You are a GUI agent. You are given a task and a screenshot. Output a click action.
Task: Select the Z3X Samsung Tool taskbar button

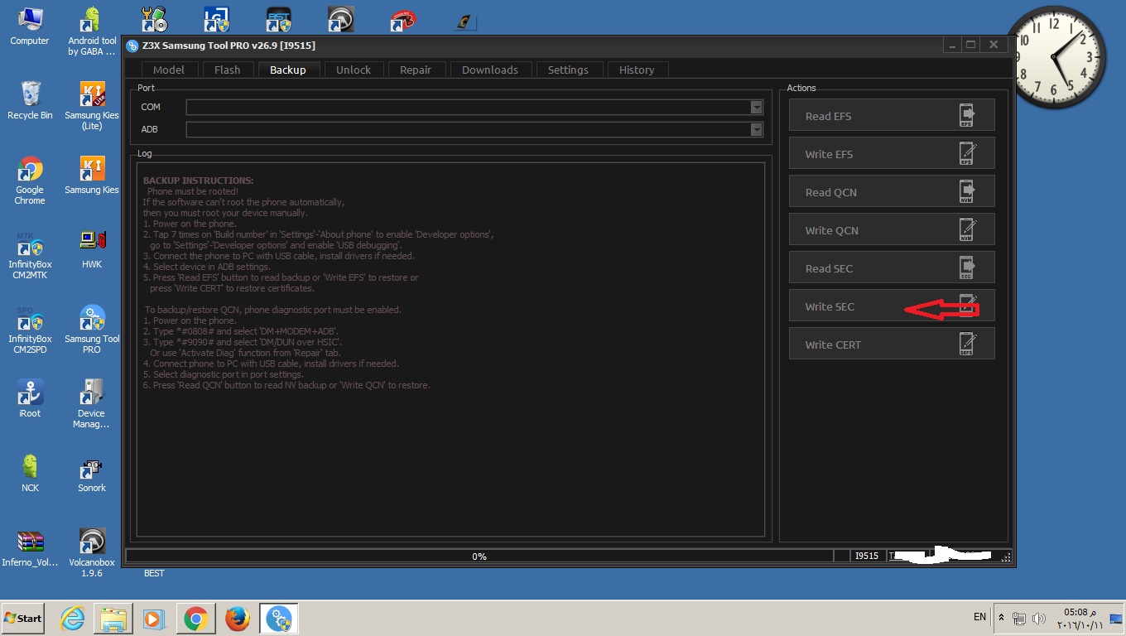pos(279,619)
